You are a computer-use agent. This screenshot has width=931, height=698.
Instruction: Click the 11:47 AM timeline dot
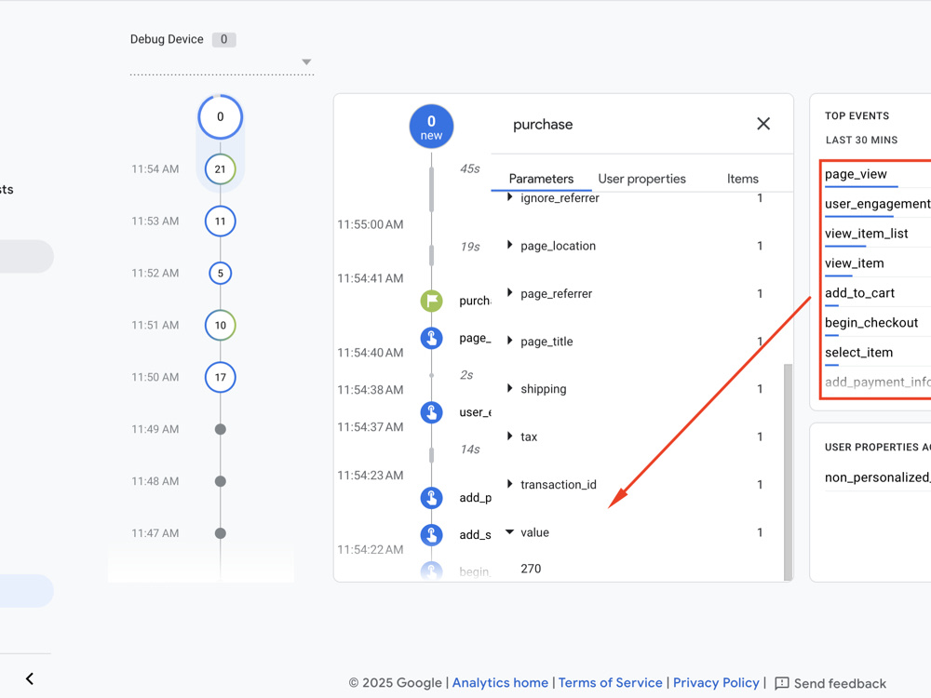pyautogui.click(x=221, y=533)
